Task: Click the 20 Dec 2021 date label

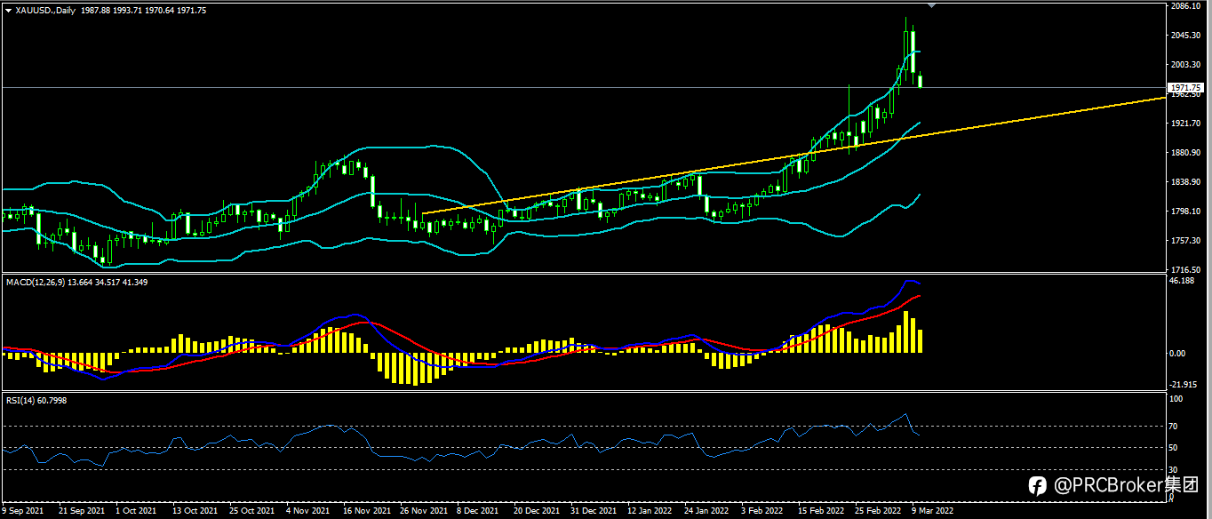Action: tap(537, 511)
